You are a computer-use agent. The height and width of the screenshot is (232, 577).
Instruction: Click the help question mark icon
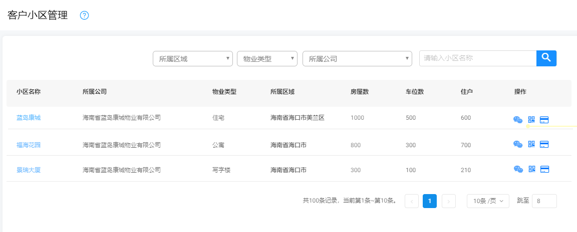[x=84, y=15]
